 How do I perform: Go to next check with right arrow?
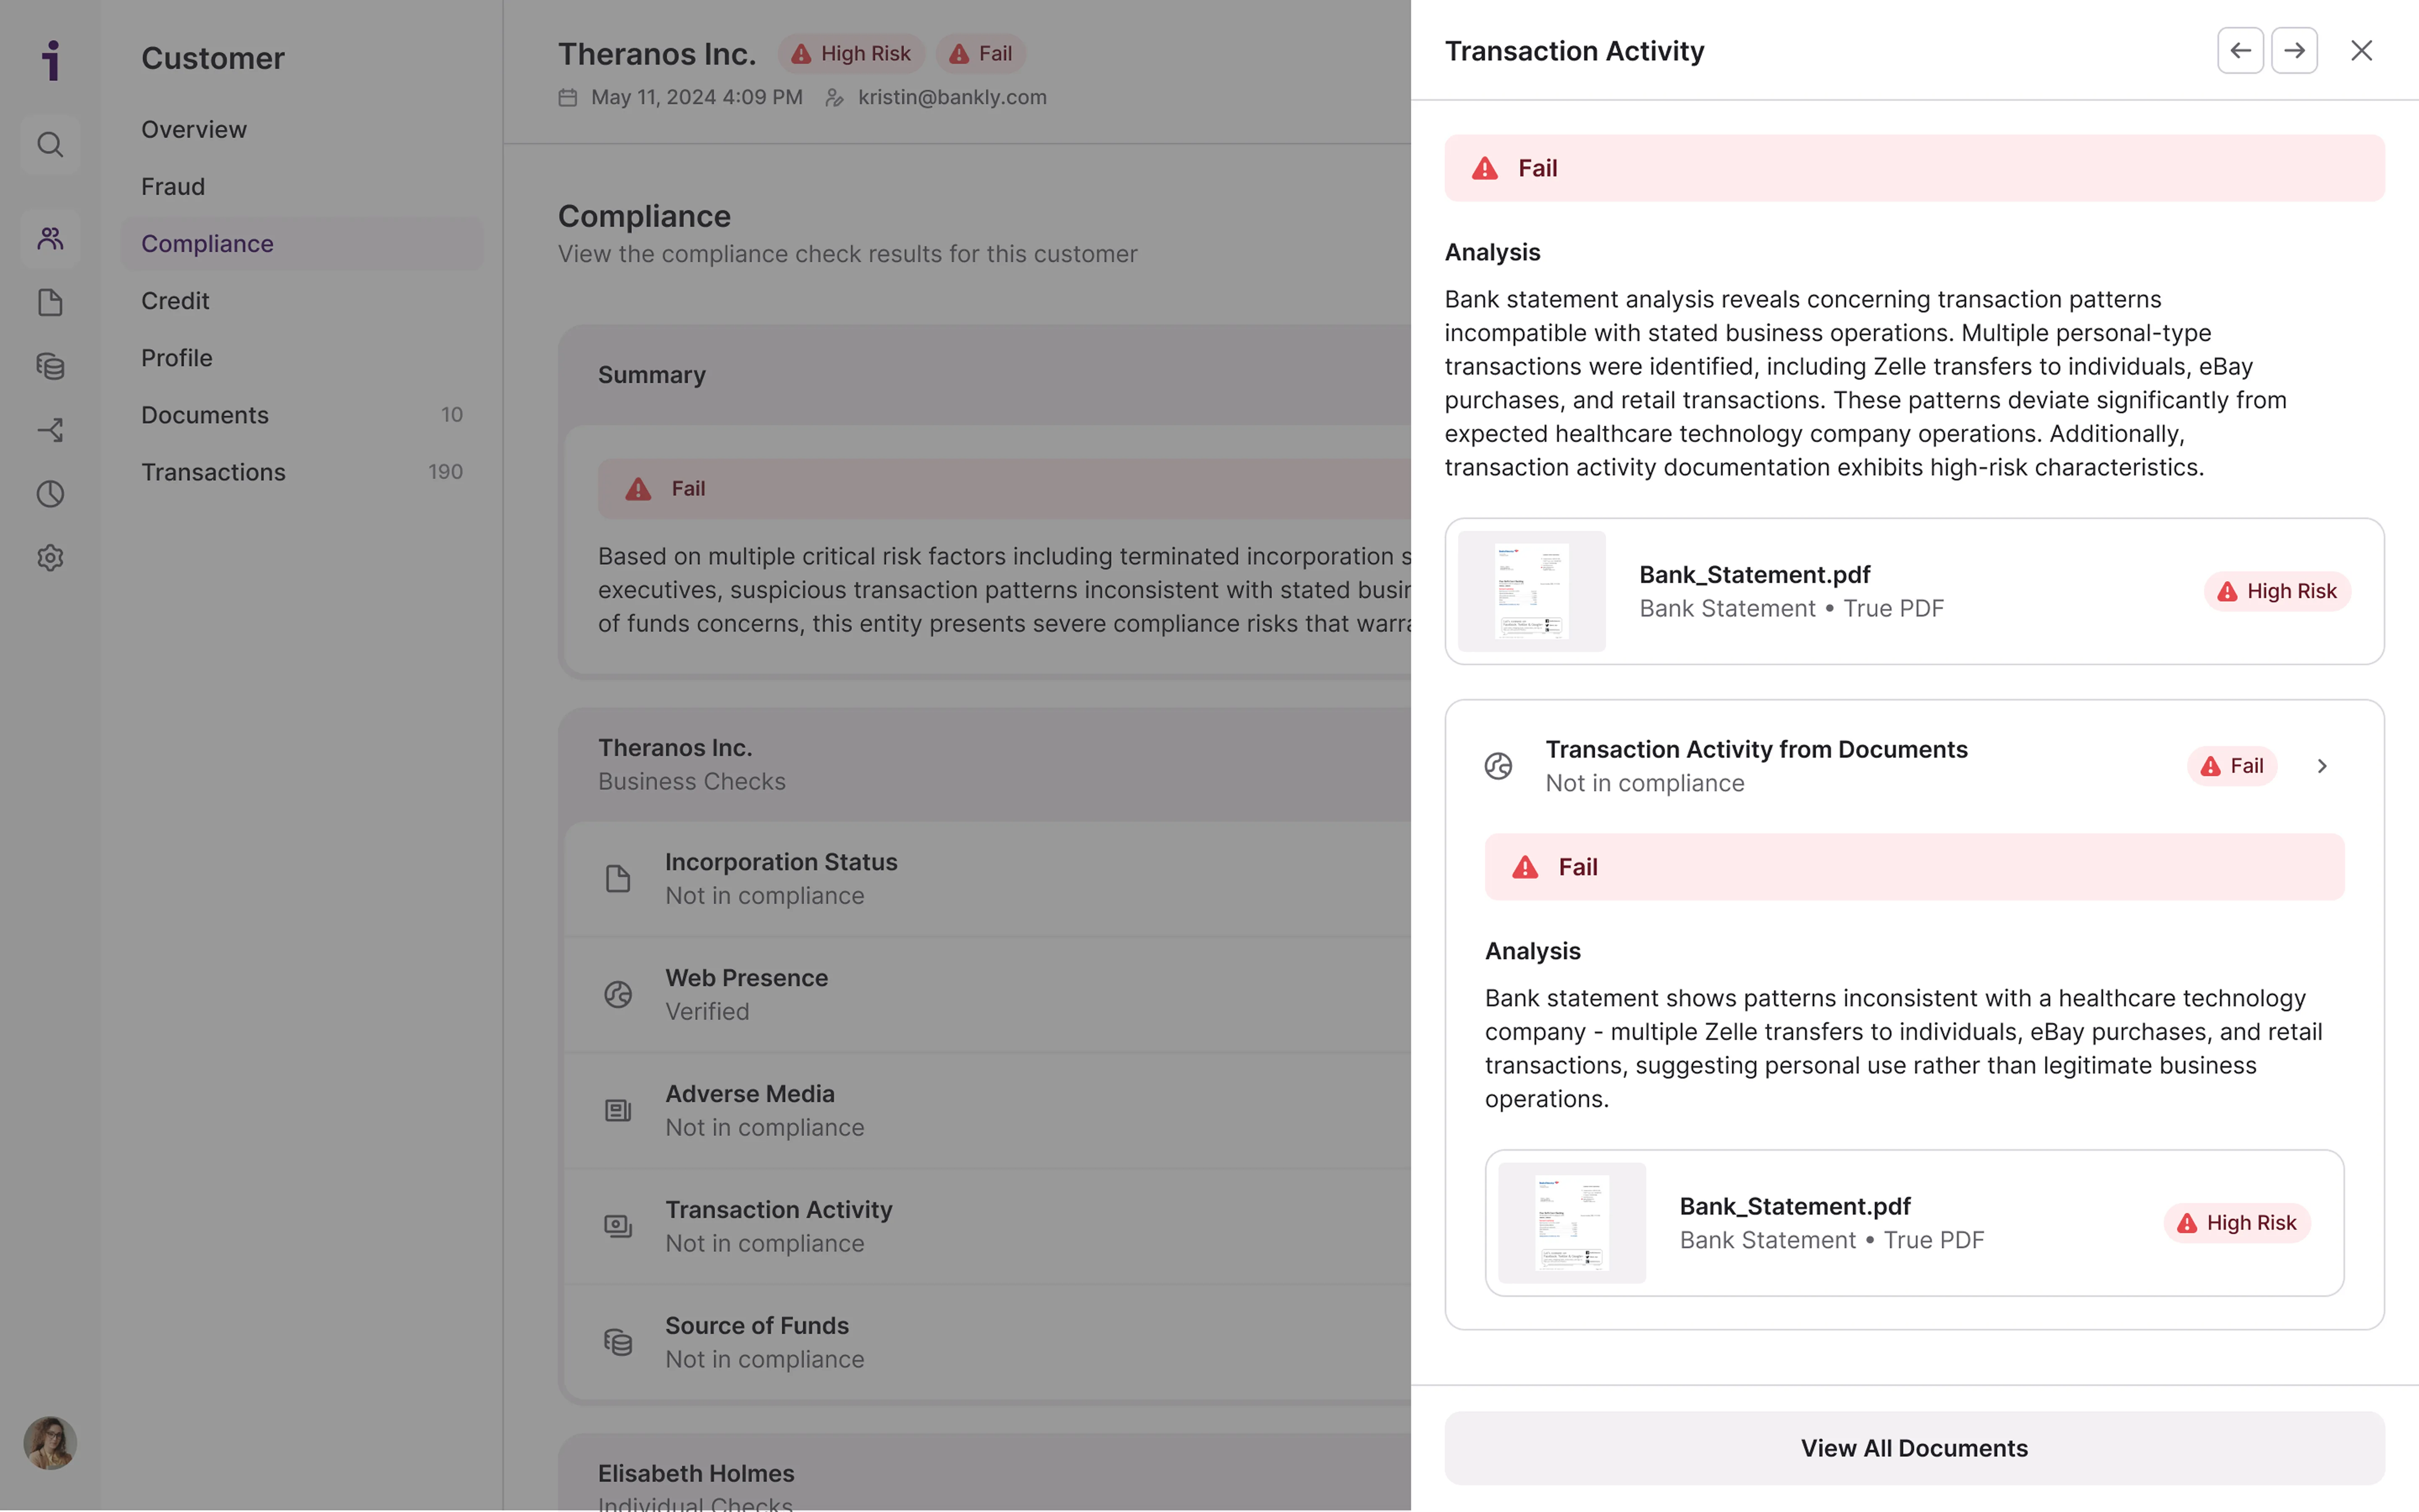[x=2294, y=50]
